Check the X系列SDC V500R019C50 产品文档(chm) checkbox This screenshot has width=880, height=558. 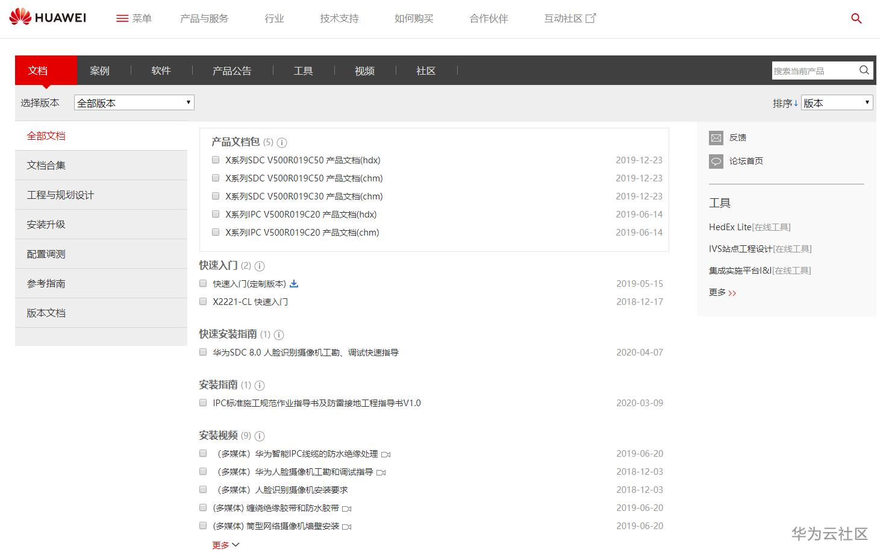[x=216, y=178]
